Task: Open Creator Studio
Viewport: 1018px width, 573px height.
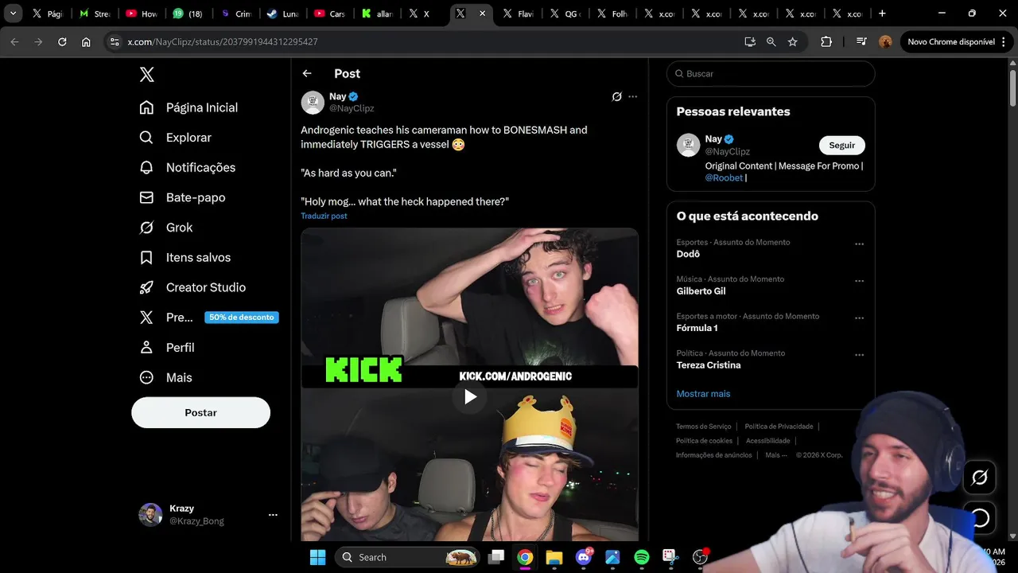Action: [192, 287]
